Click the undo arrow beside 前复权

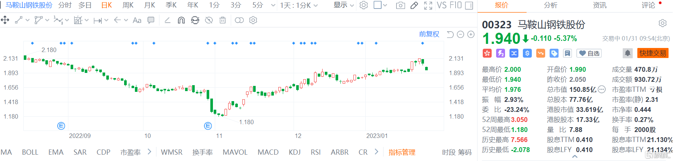pos(450,35)
